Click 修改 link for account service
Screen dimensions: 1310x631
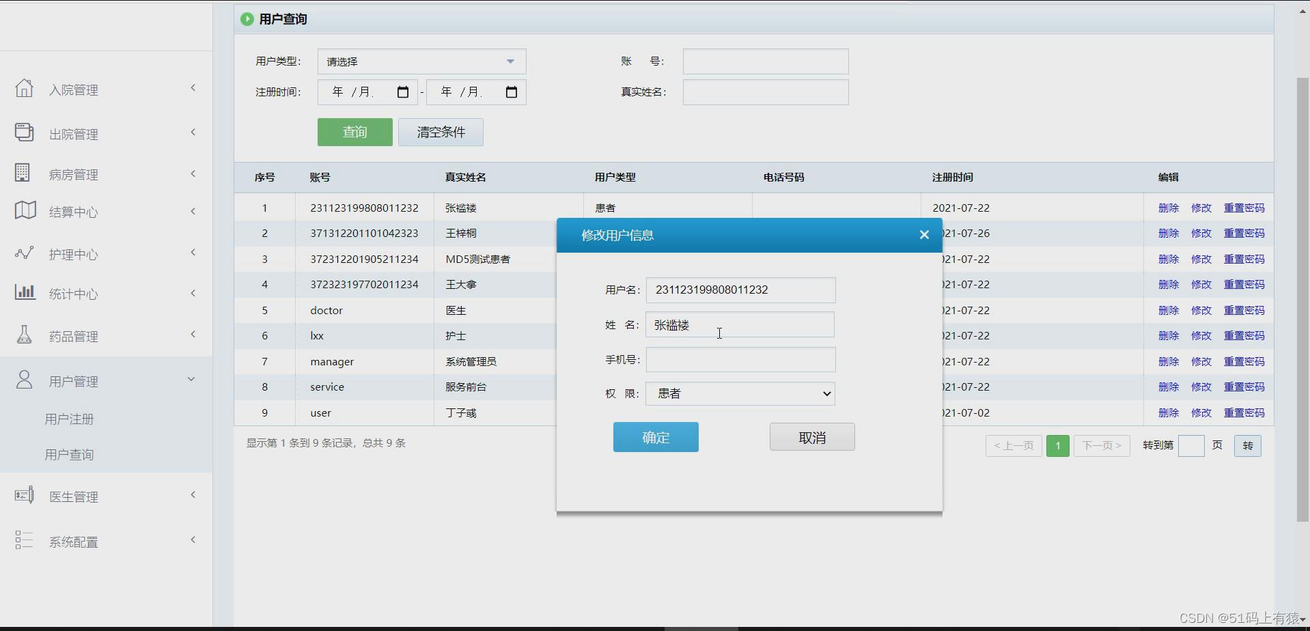pos(1201,387)
